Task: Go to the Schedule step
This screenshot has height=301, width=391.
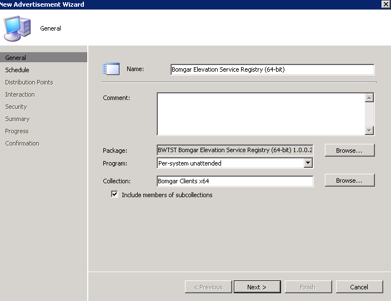Action: point(17,70)
